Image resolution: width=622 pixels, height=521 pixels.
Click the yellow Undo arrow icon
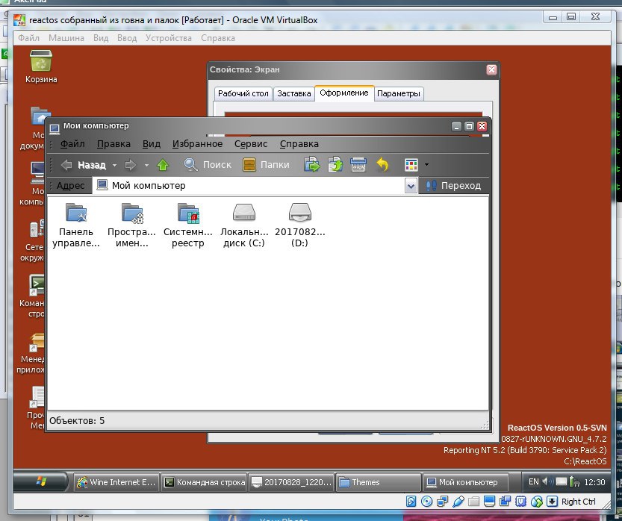[382, 164]
